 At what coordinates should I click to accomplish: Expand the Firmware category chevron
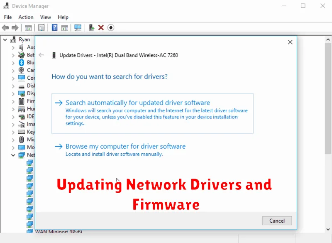pos(13,101)
